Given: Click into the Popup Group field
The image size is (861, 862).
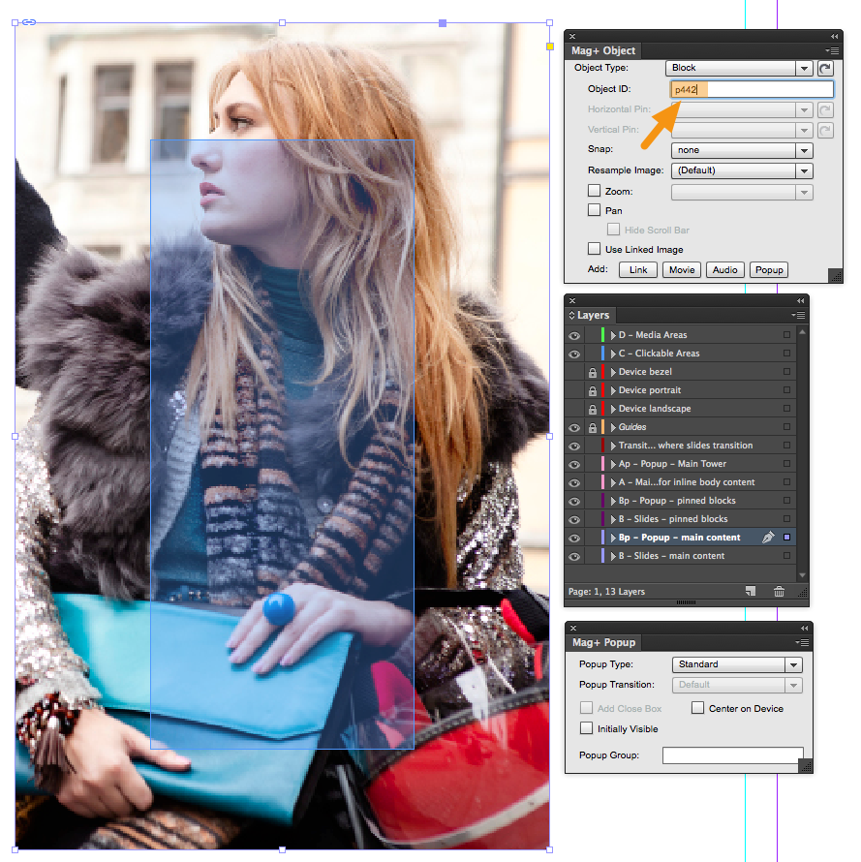Looking at the screenshot, I should click(x=733, y=755).
